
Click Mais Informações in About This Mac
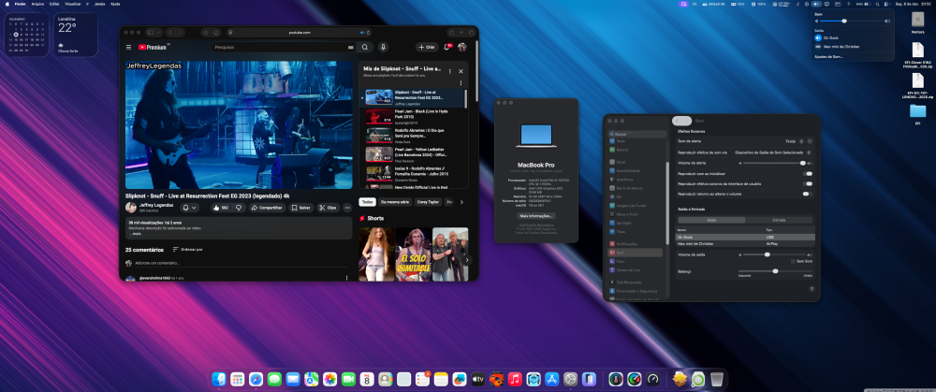(x=536, y=216)
